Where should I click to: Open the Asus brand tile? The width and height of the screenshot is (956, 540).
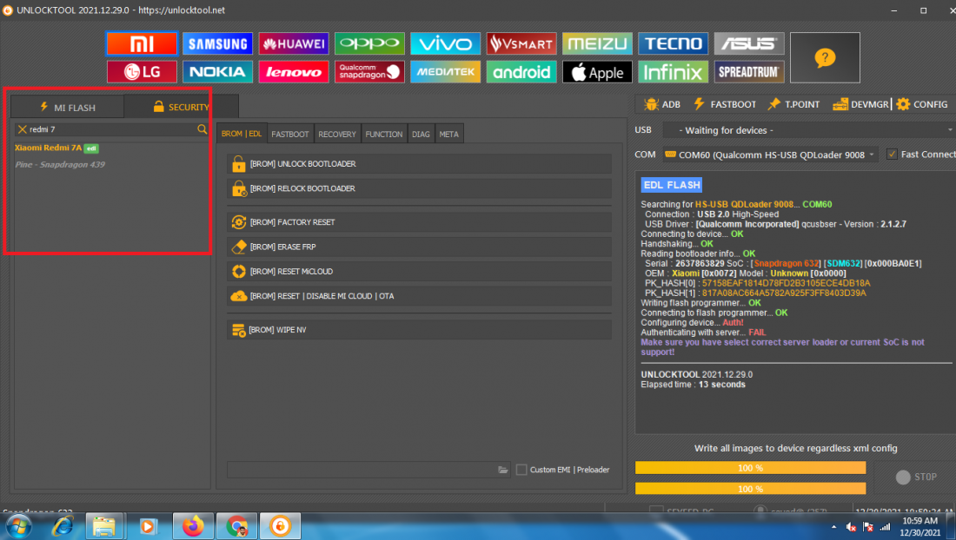coord(748,43)
